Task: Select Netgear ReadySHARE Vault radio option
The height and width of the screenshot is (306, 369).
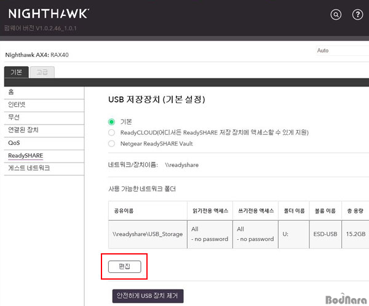Action: pyautogui.click(x=111, y=143)
